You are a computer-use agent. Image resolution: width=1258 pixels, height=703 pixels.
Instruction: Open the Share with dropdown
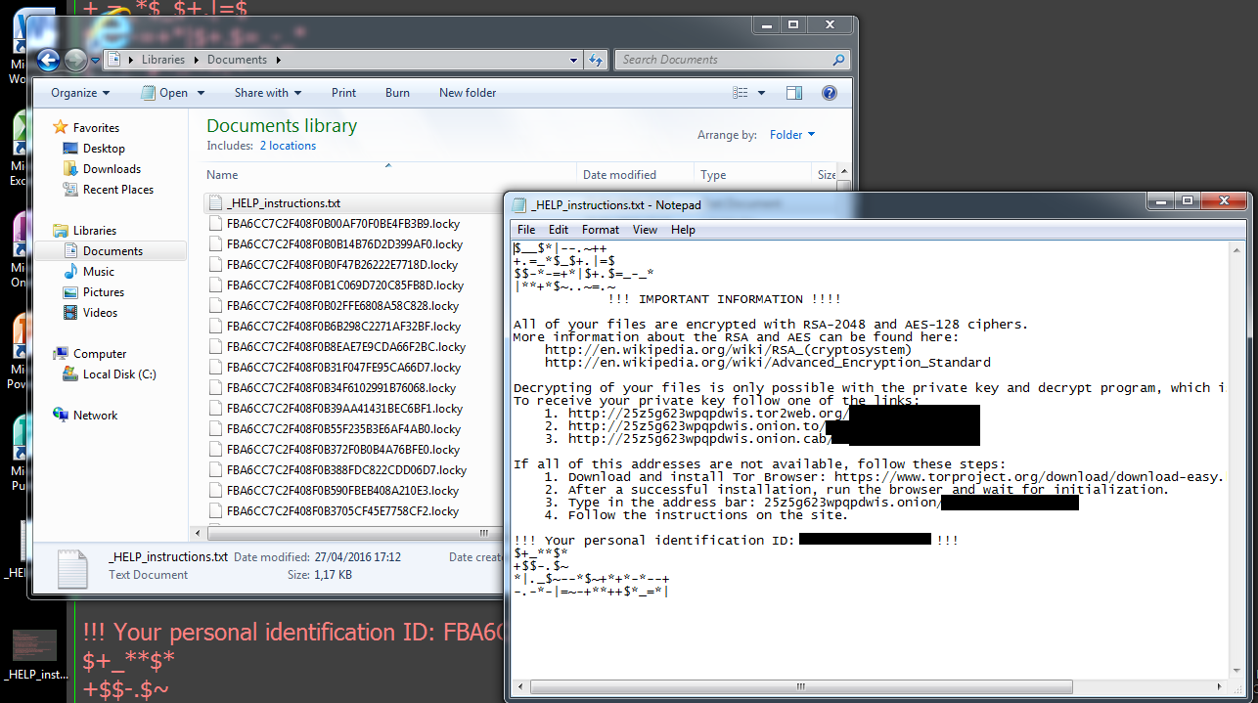click(268, 93)
